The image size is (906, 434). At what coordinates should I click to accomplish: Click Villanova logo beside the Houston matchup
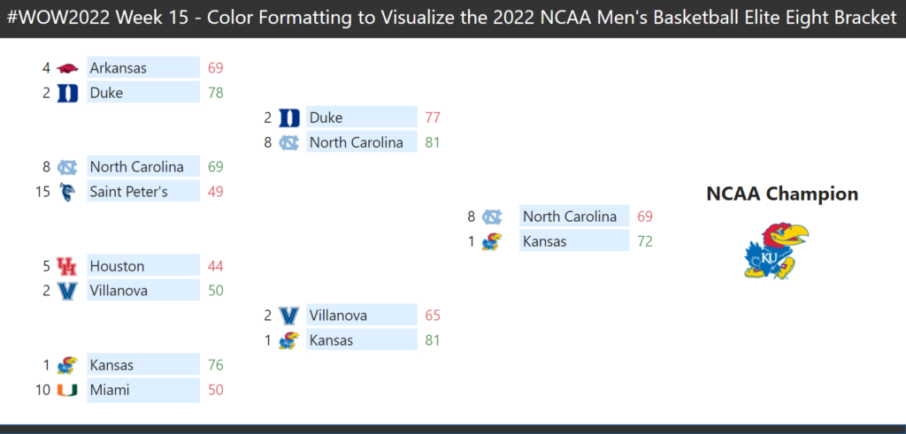(67, 291)
